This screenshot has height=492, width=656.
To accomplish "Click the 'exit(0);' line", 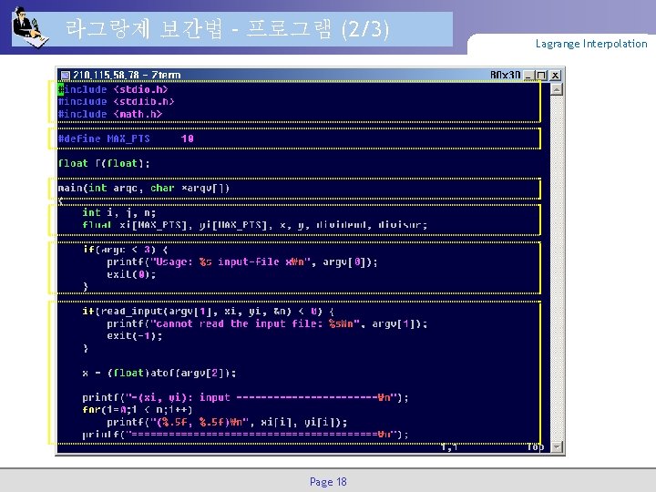I will tap(131, 274).
